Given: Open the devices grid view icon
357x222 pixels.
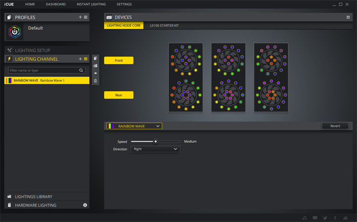Looking at the screenshot, I should click(x=348, y=17).
